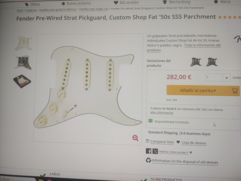Share product via Facebook icon
The image size is (241, 181).
tap(148, 151)
